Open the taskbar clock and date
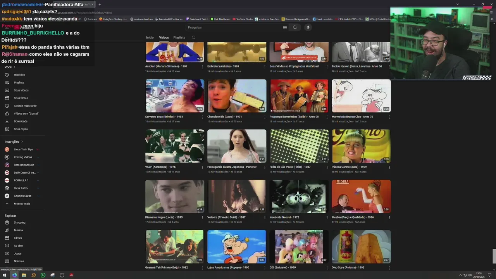The width and height of the screenshot is (496, 279). tap(479, 275)
